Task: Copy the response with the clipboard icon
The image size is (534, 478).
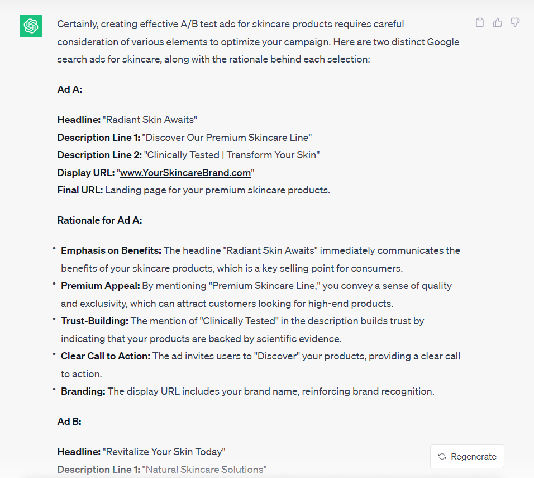Action: click(x=480, y=22)
